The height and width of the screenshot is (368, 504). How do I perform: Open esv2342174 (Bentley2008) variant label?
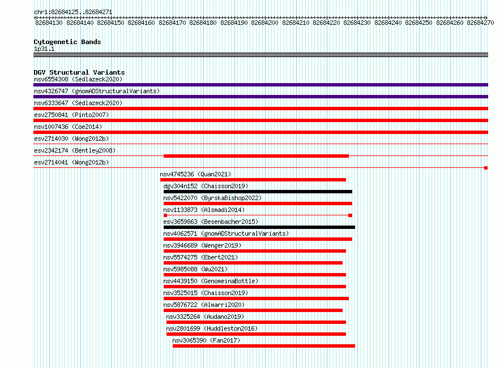(75, 150)
